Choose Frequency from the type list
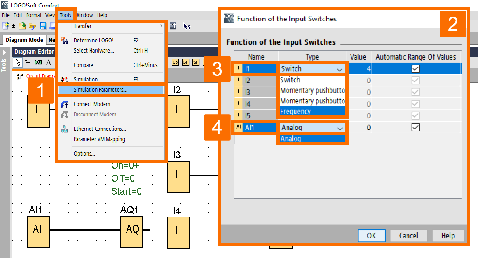Viewport: 478px width, 258px height. 312,111
